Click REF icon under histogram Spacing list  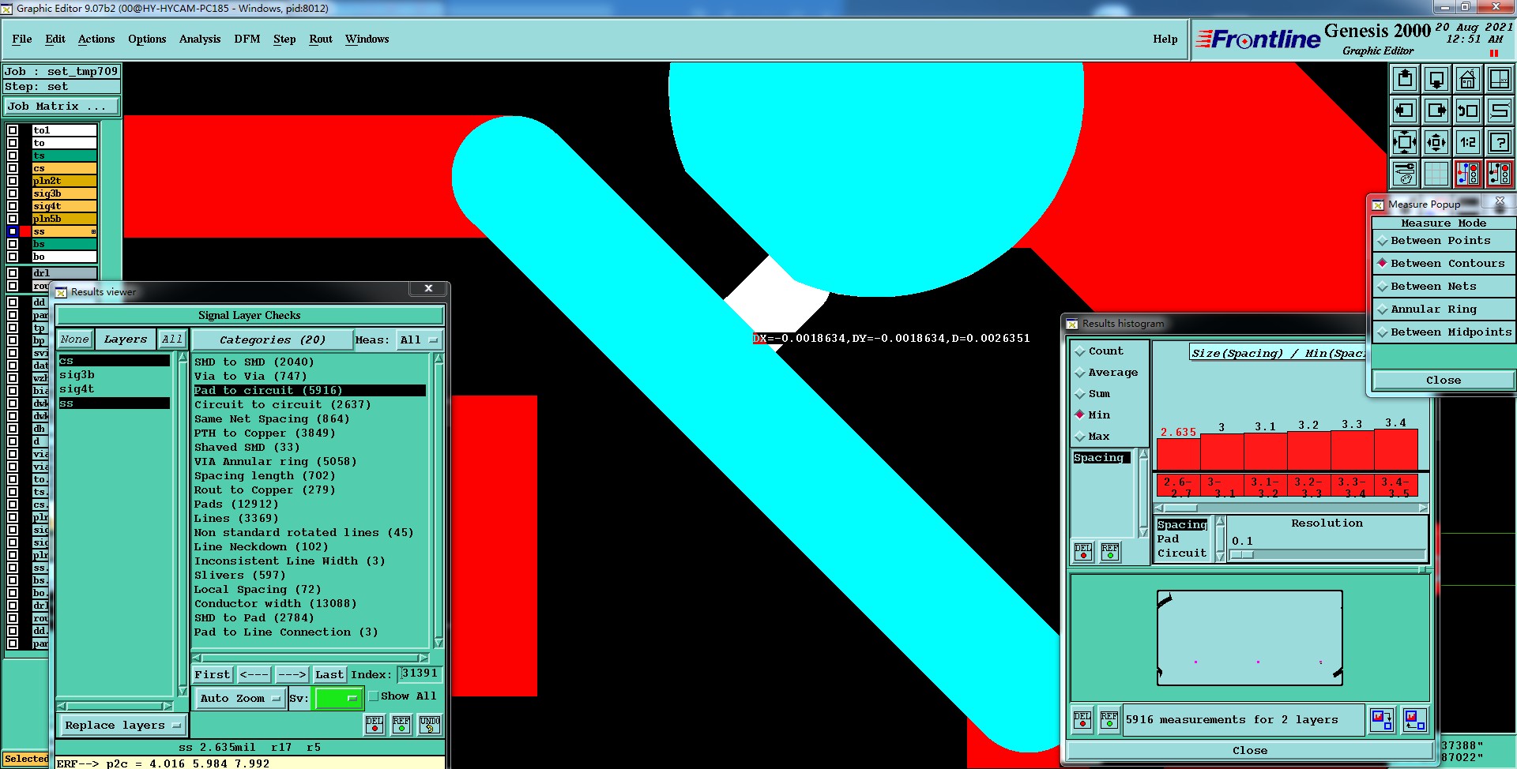pyautogui.click(x=1110, y=552)
